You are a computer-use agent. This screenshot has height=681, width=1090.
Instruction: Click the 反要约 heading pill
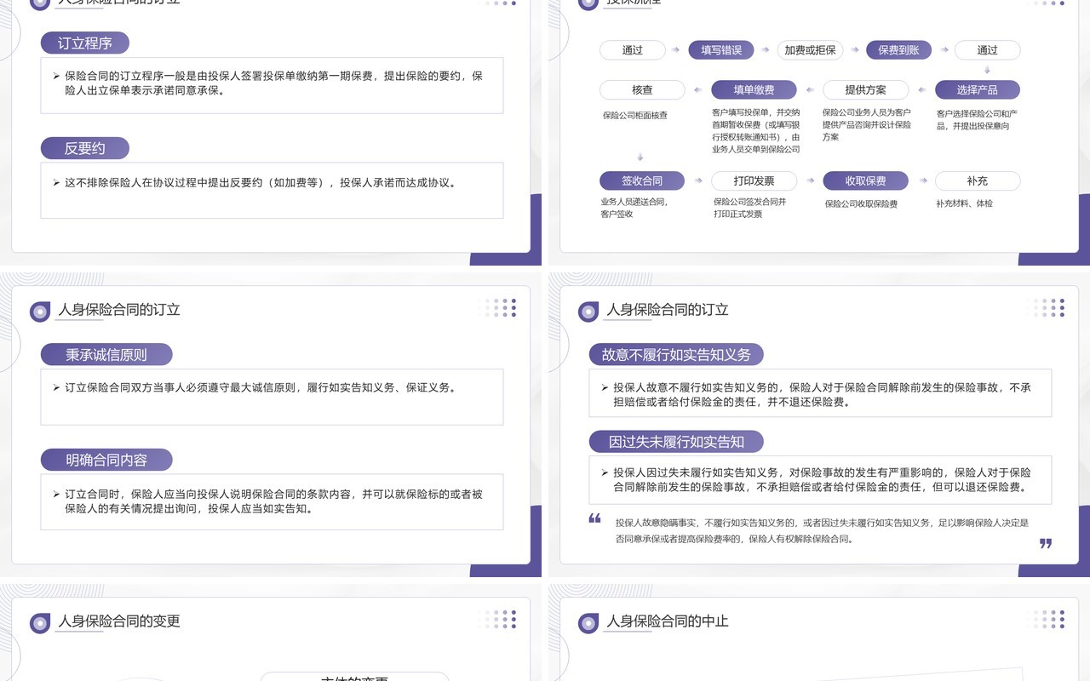tap(85, 148)
